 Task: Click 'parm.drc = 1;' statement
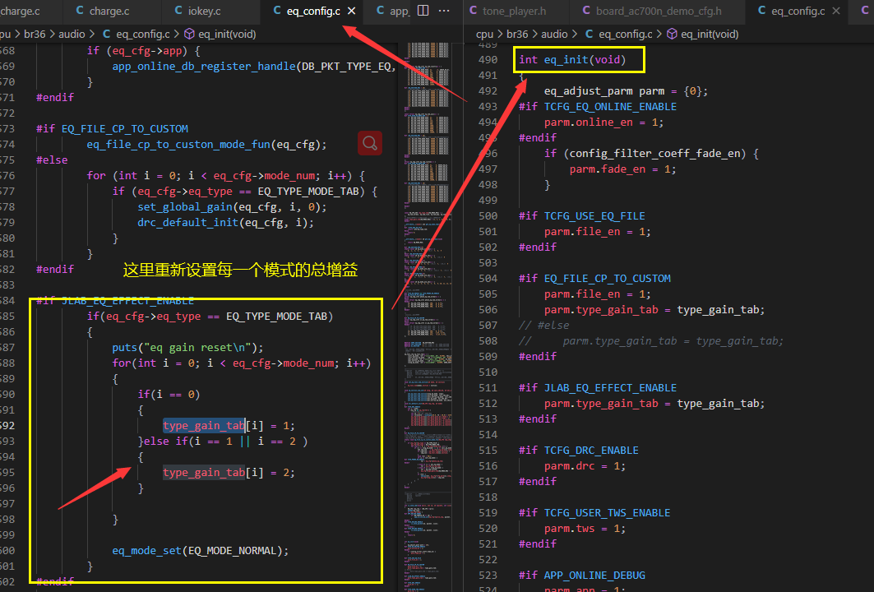(x=585, y=465)
